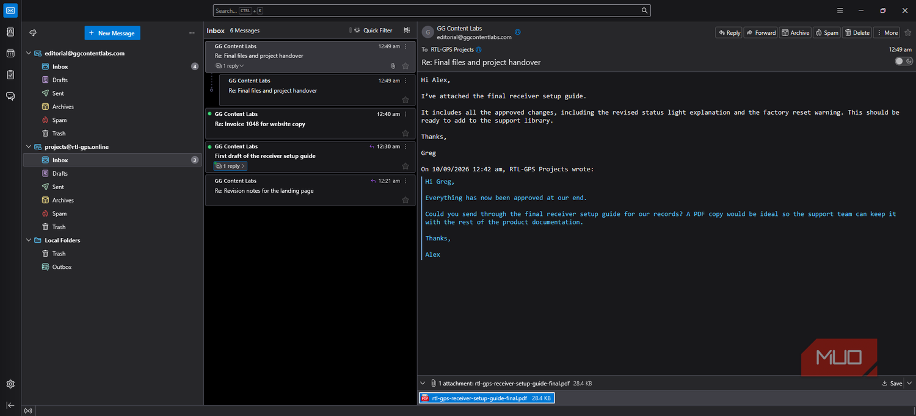Select Inbox under editorial@ggcontentlabs.com
This screenshot has width=916, height=416.
coord(112,66)
